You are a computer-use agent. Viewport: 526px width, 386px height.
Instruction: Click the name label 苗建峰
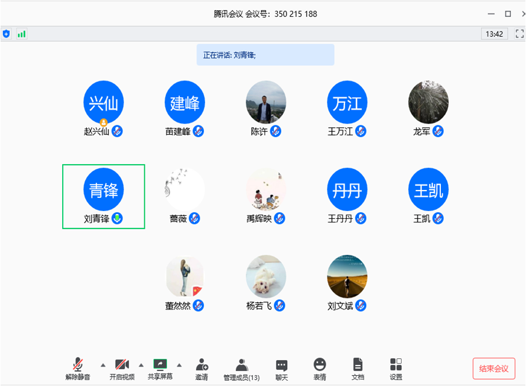[x=178, y=131]
